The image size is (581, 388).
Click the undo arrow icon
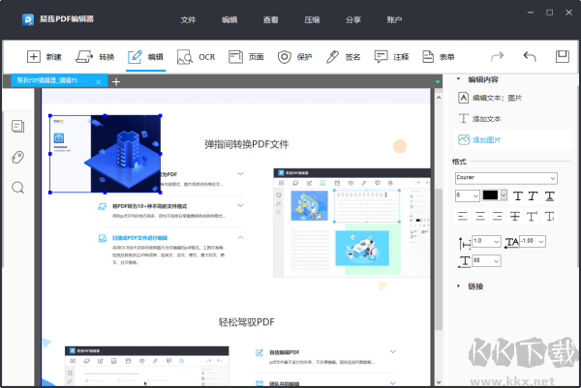click(x=530, y=57)
